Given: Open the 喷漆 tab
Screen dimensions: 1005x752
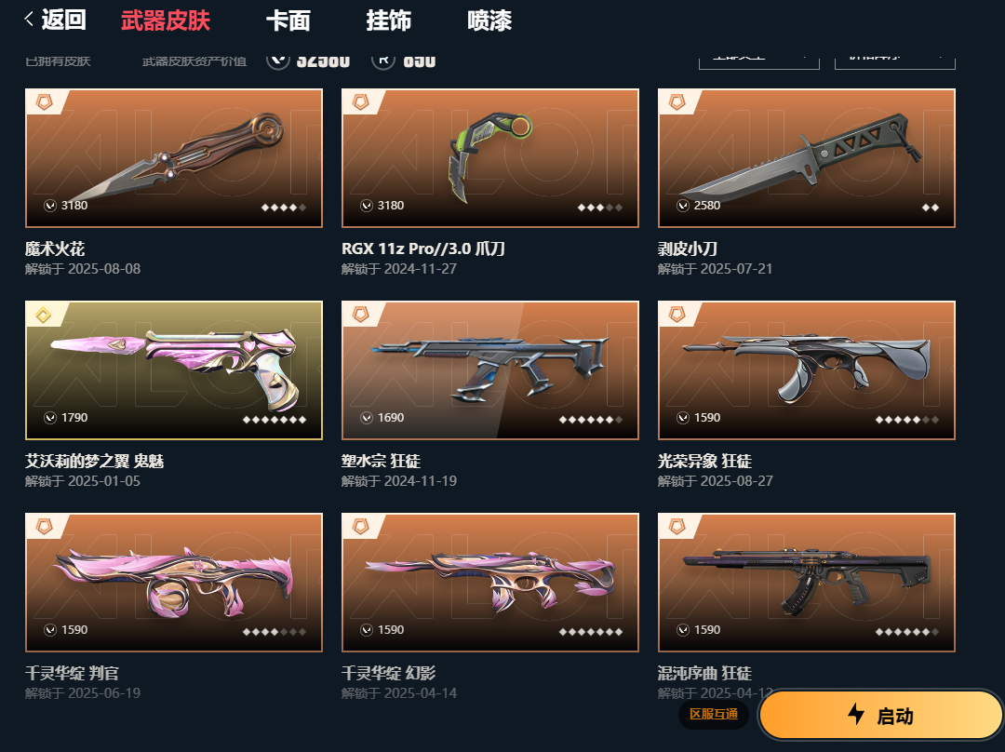Looking at the screenshot, I should tap(489, 20).
